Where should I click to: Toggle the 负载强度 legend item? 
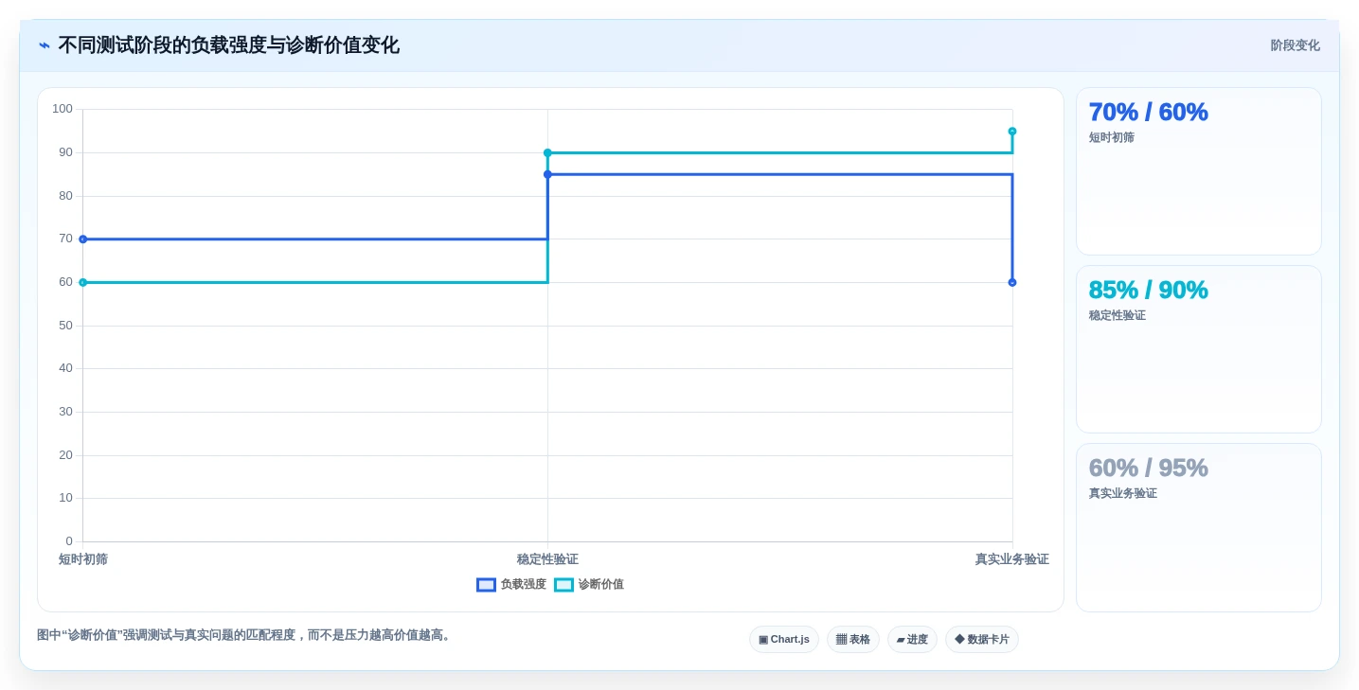(x=511, y=585)
